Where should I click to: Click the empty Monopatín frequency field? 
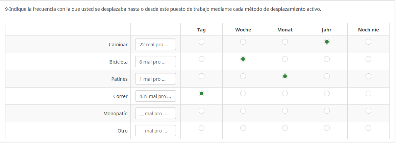pyautogui.click(x=155, y=114)
